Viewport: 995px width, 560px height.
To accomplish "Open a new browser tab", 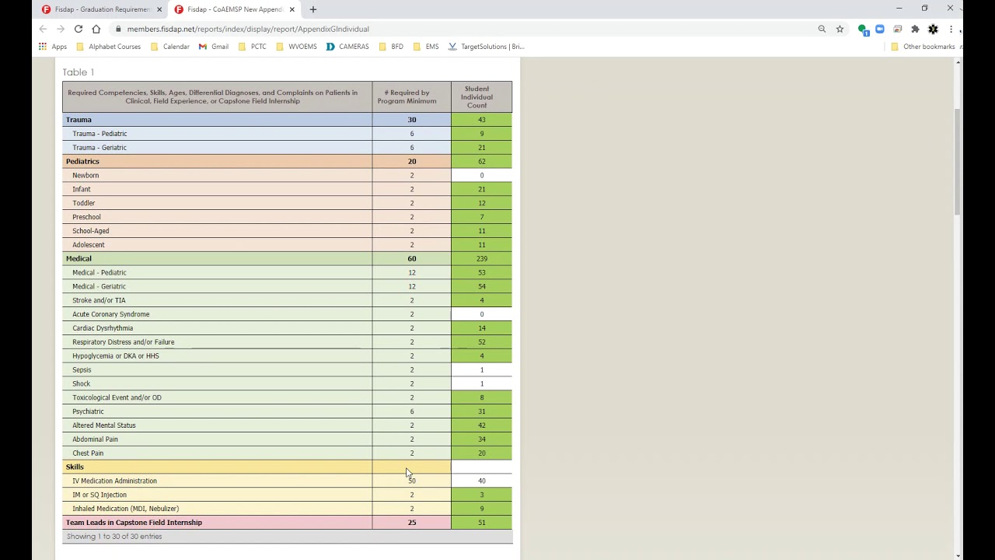I will (313, 9).
